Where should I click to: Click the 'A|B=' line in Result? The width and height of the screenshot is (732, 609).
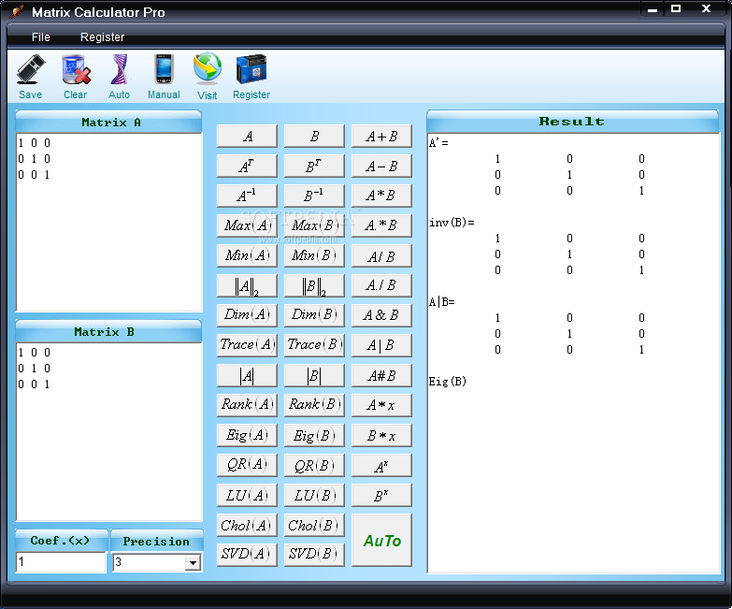coord(441,302)
